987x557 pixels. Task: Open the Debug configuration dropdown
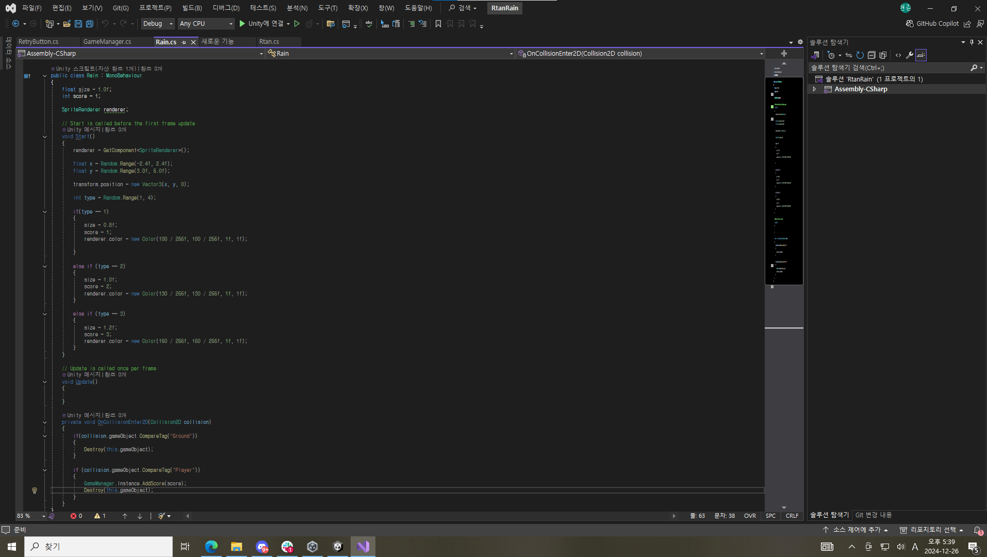click(158, 24)
